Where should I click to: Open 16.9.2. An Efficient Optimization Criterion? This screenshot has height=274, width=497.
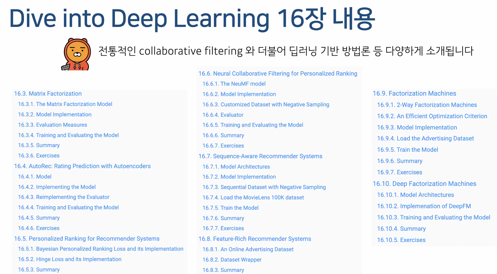[432, 116]
